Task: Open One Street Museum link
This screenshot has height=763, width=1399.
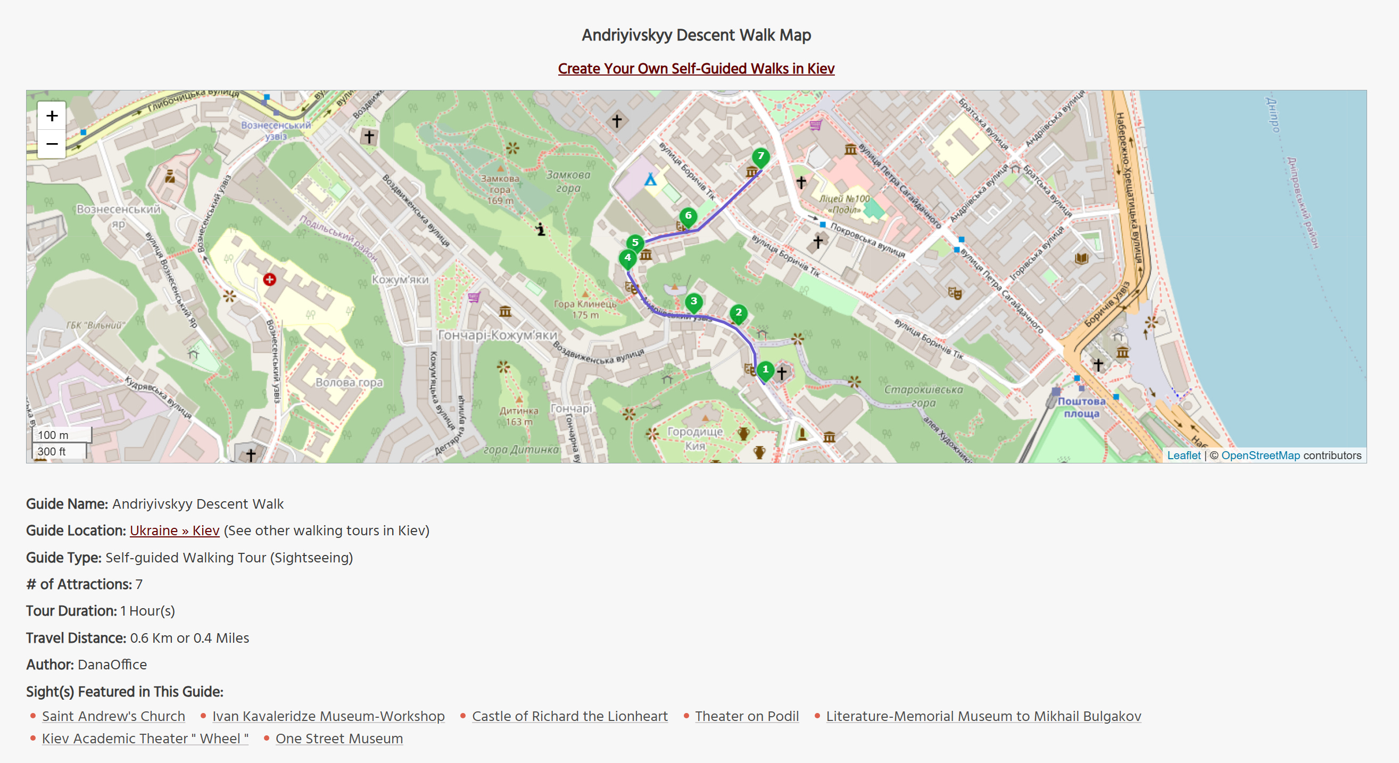Action: [x=339, y=738]
